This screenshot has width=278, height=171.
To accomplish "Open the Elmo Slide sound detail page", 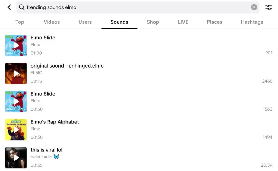I will click(x=43, y=38).
